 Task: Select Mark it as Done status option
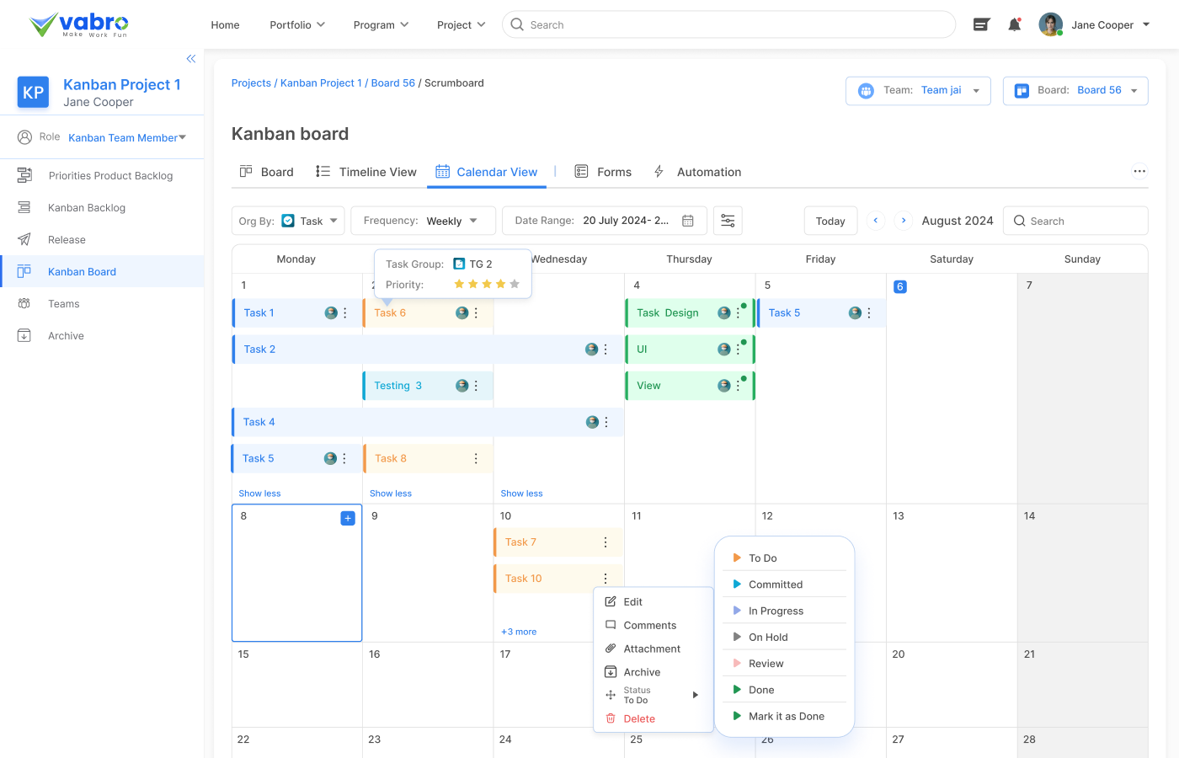[x=784, y=716]
